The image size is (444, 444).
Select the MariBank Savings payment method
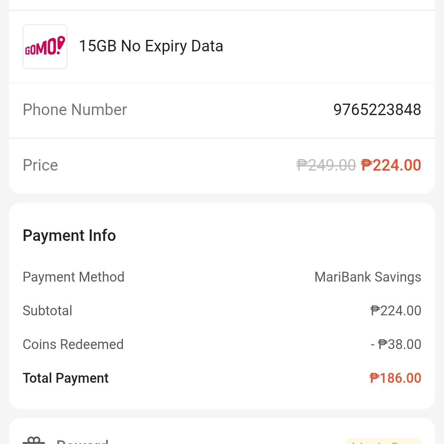[368, 277]
